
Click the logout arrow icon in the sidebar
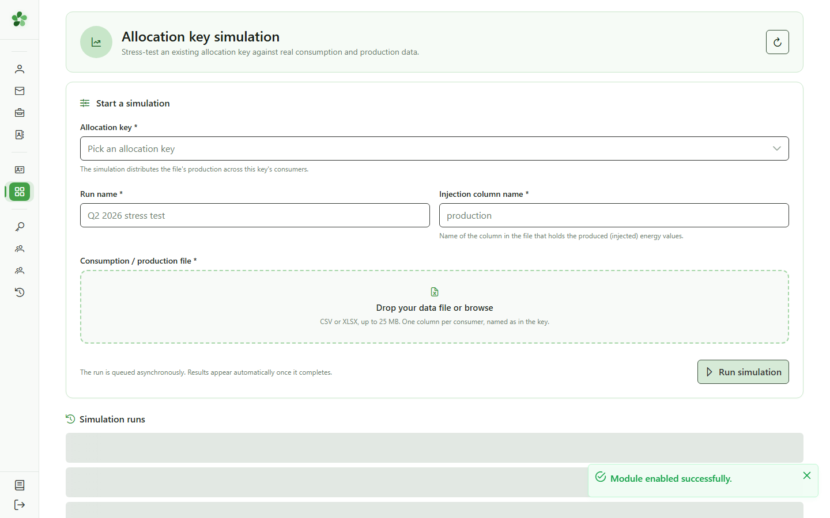(20, 505)
